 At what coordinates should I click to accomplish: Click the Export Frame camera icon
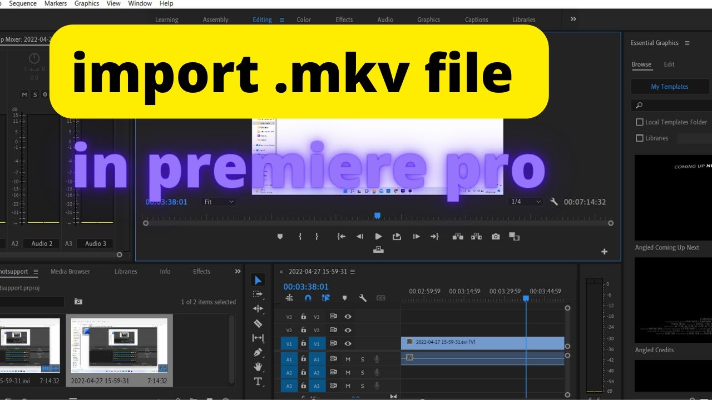point(496,237)
